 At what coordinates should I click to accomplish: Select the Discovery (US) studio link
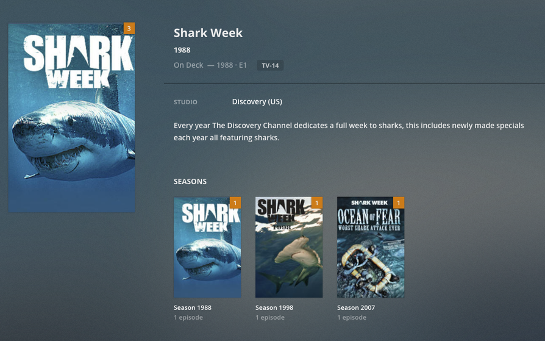click(x=257, y=102)
